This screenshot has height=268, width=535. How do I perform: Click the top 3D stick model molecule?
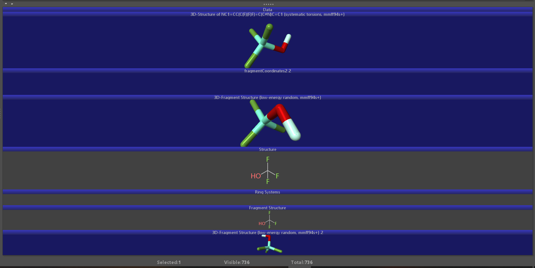(266, 45)
